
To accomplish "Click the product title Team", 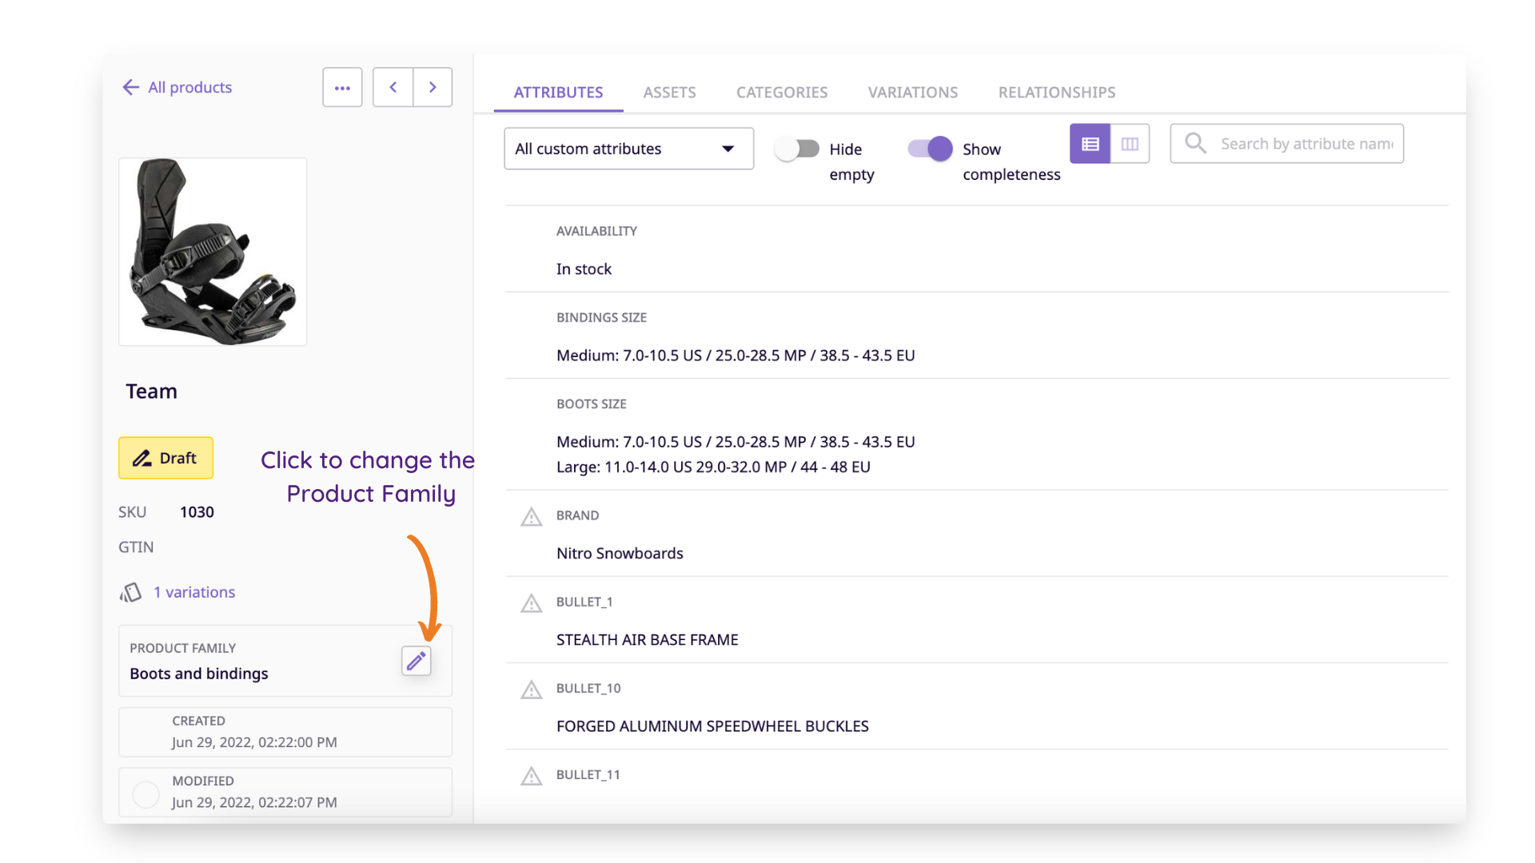I will click(x=151, y=392).
